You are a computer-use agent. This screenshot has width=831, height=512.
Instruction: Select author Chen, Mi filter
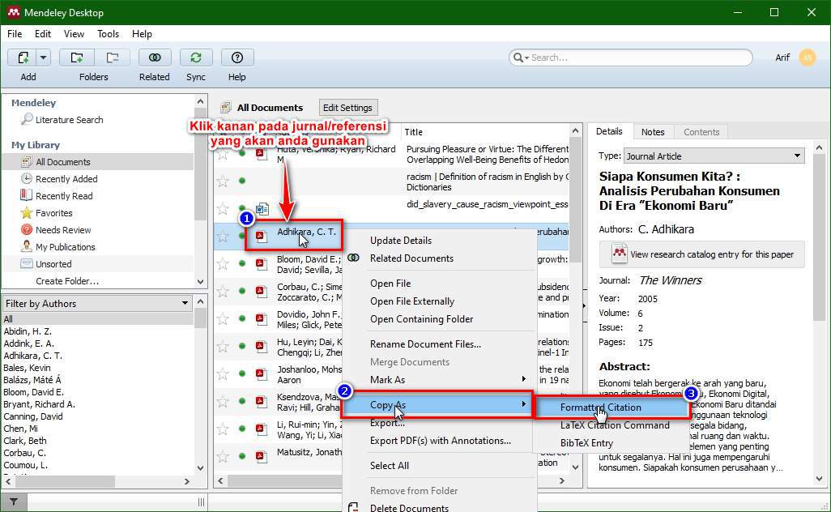point(21,429)
